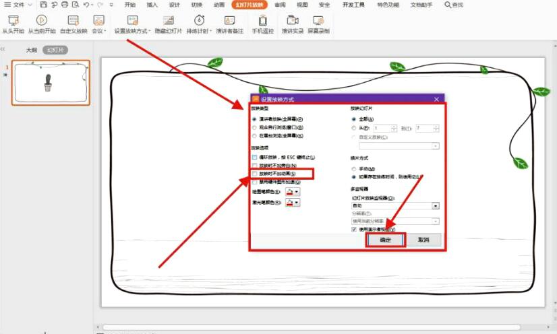
Task: Open quick access toolbar customize arrow
Action: tap(111, 5)
